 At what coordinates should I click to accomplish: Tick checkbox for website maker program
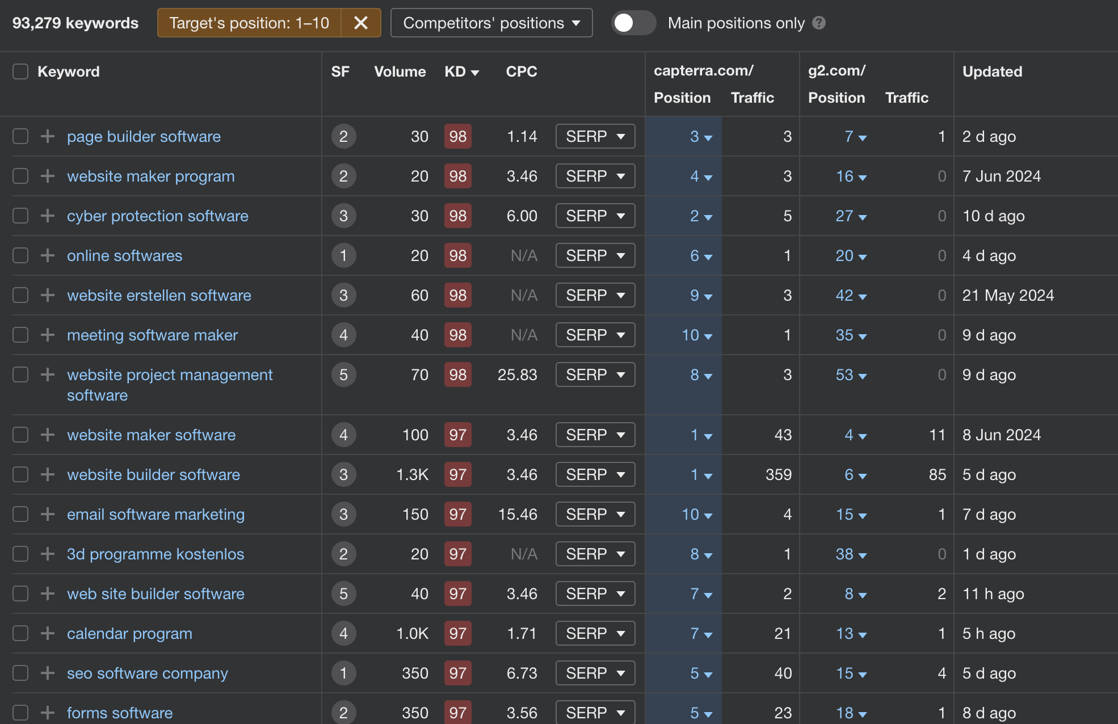[20, 176]
